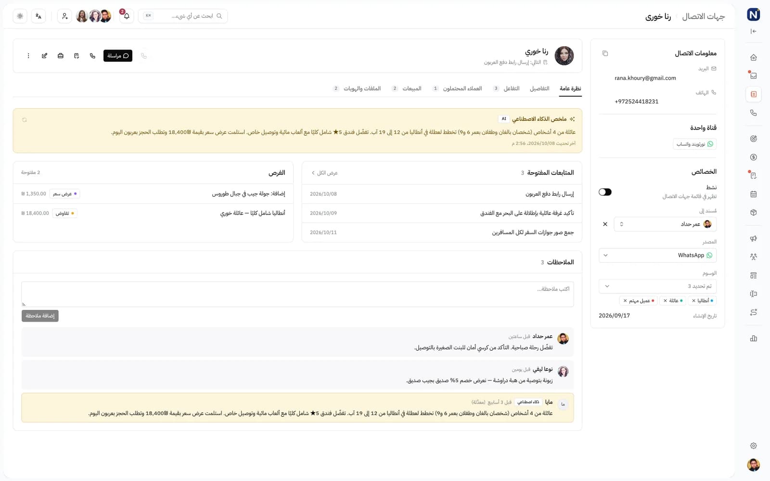Open the three-dot more options menu
This screenshot has width=770, height=481.
(28, 56)
